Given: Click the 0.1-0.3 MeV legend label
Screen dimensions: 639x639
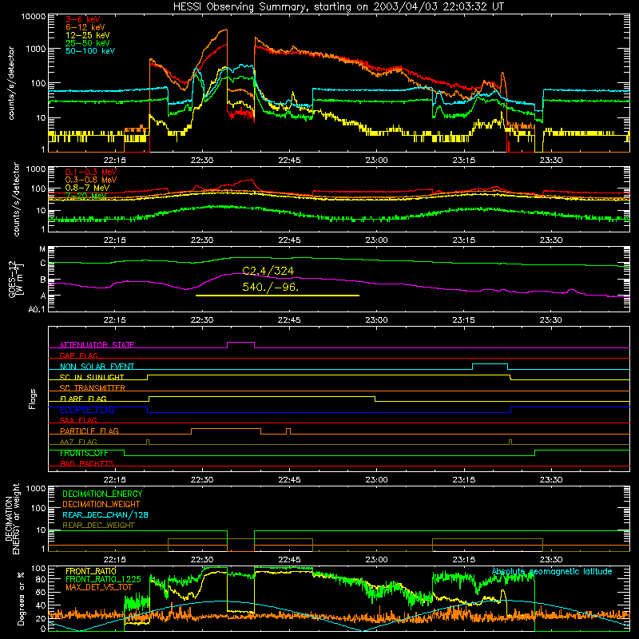Looking at the screenshot, I should 91,172.
